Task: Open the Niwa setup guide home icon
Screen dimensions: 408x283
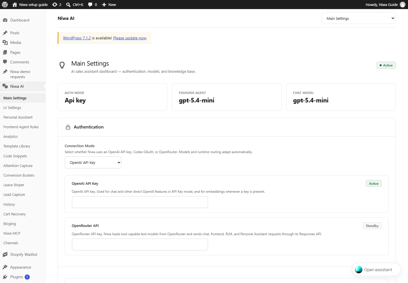Action: point(15,5)
